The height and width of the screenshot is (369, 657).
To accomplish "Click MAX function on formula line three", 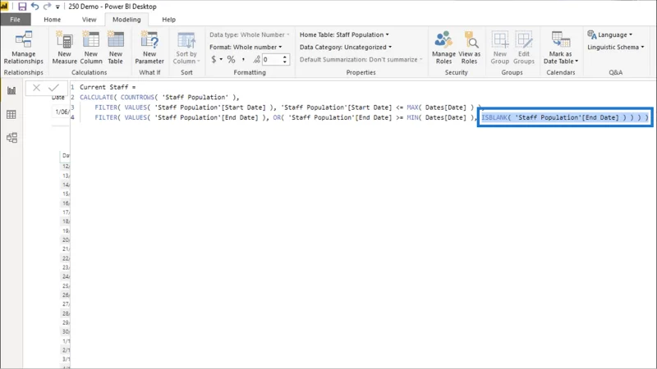I will point(412,107).
